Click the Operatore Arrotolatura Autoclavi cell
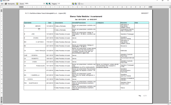Screen dimensions: 171x105 click(127, 79)
